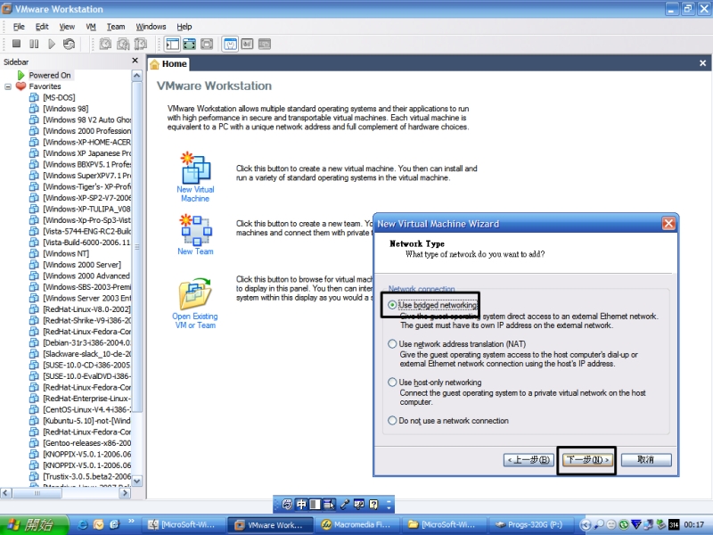Select Use network address translation (NAT)
713x535 pixels.
tap(392, 344)
